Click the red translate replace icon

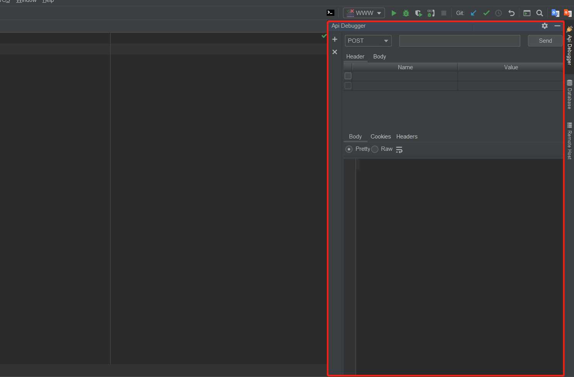568,13
